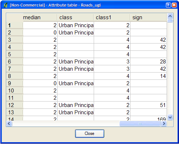Click the Help question mark button
This screenshot has width=179, height=144.
[x=168, y=5]
